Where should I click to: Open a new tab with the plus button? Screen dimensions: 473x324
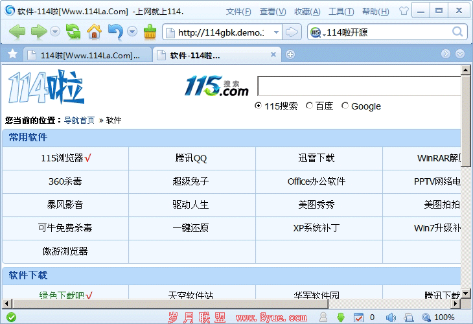point(290,54)
